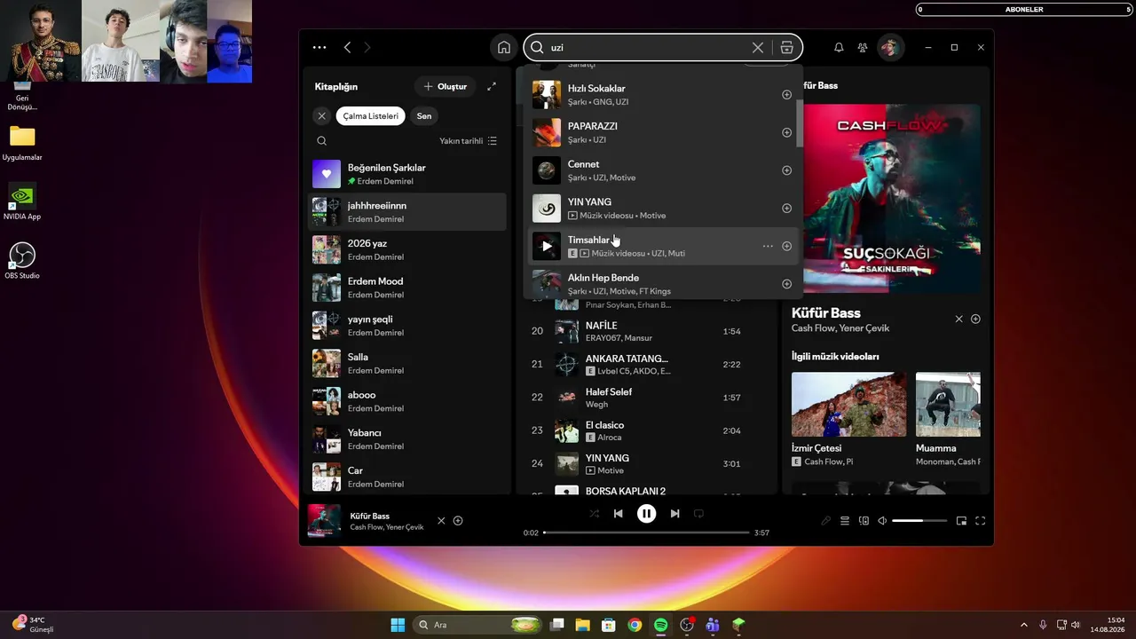Expand the library panel to full view

492,86
